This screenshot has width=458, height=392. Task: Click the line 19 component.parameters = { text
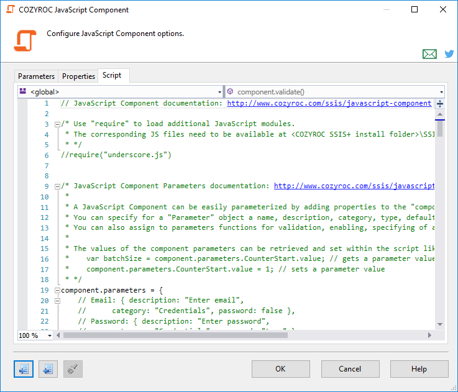pyautogui.click(x=112, y=290)
